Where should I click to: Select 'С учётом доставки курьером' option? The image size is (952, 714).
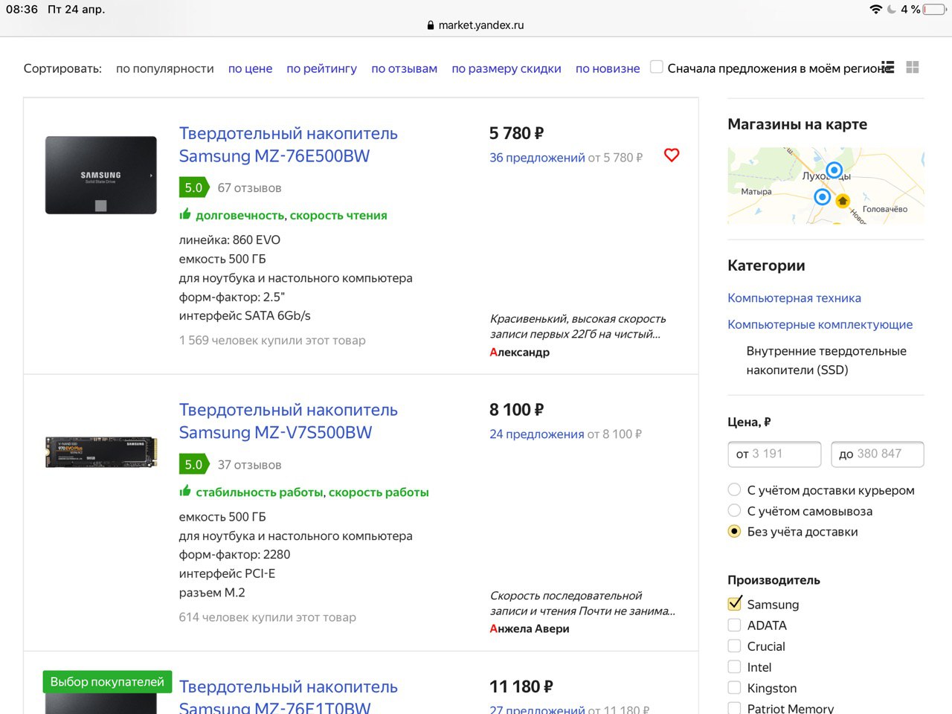tap(734, 489)
